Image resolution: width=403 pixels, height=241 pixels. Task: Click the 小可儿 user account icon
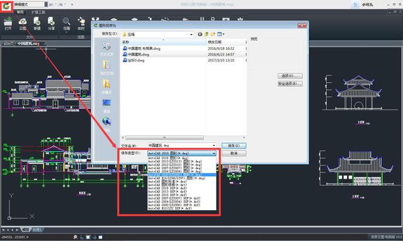click(355, 4)
